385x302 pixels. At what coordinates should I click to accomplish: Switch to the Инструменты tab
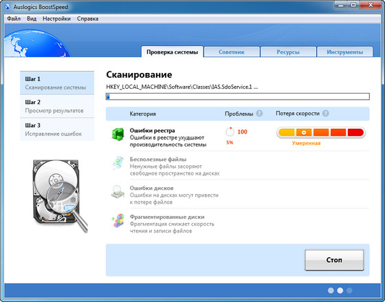tap(344, 52)
